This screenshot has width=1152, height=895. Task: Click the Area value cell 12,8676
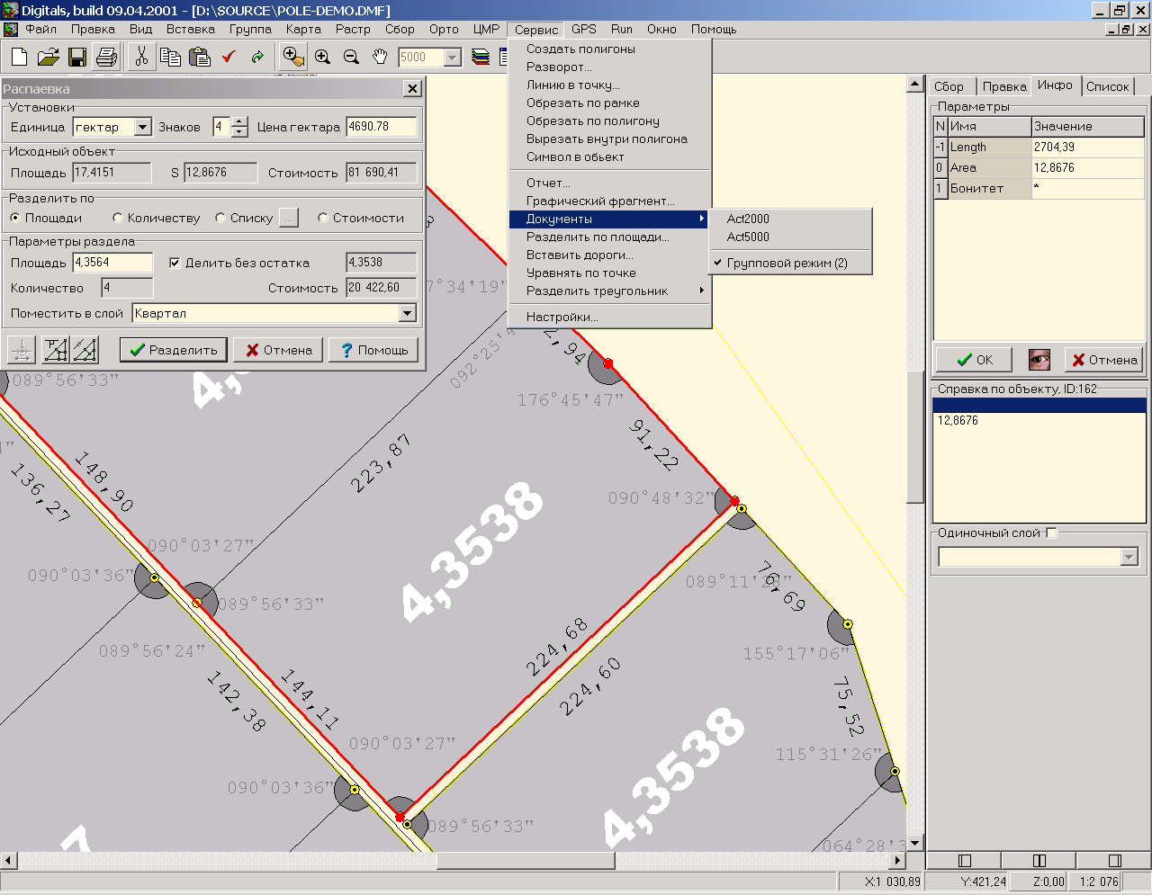click(1088, 167)
